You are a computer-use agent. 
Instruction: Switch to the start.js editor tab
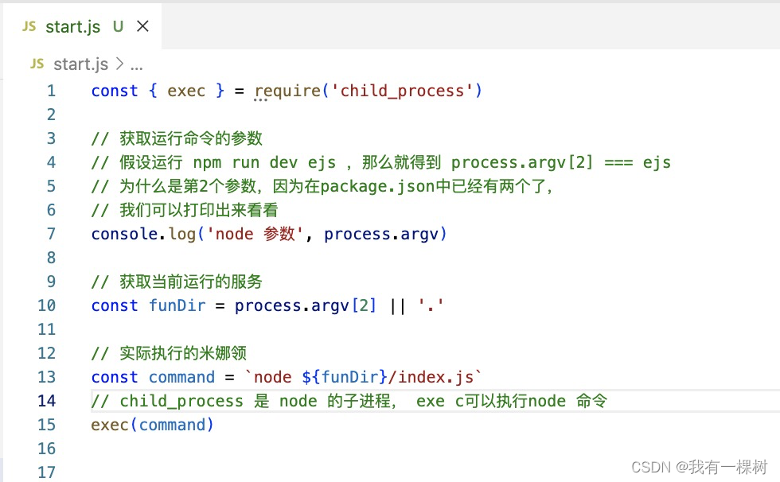click(x=73, y=26)
